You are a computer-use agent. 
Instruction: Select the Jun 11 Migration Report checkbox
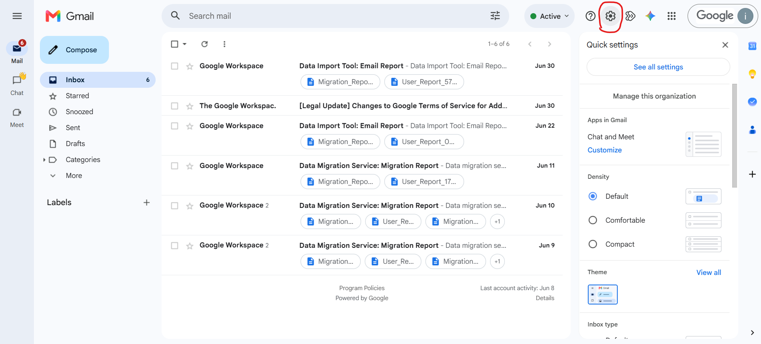(x=174, y=166)
